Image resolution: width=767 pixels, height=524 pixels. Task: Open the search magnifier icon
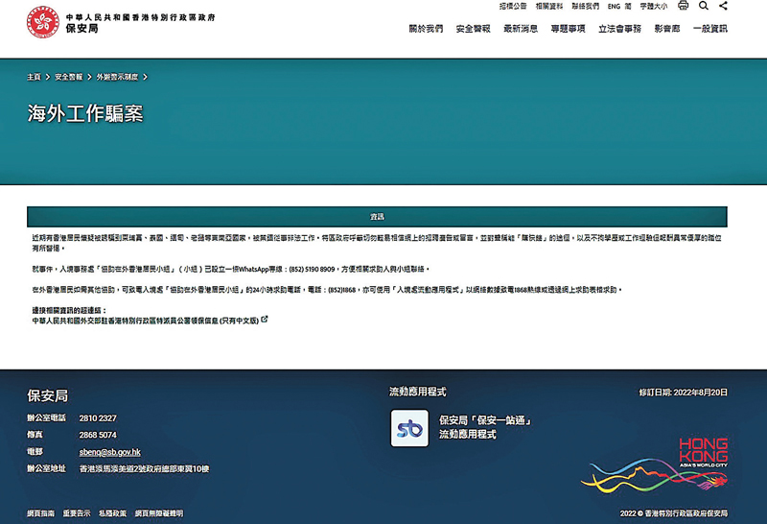pos(704,6)
